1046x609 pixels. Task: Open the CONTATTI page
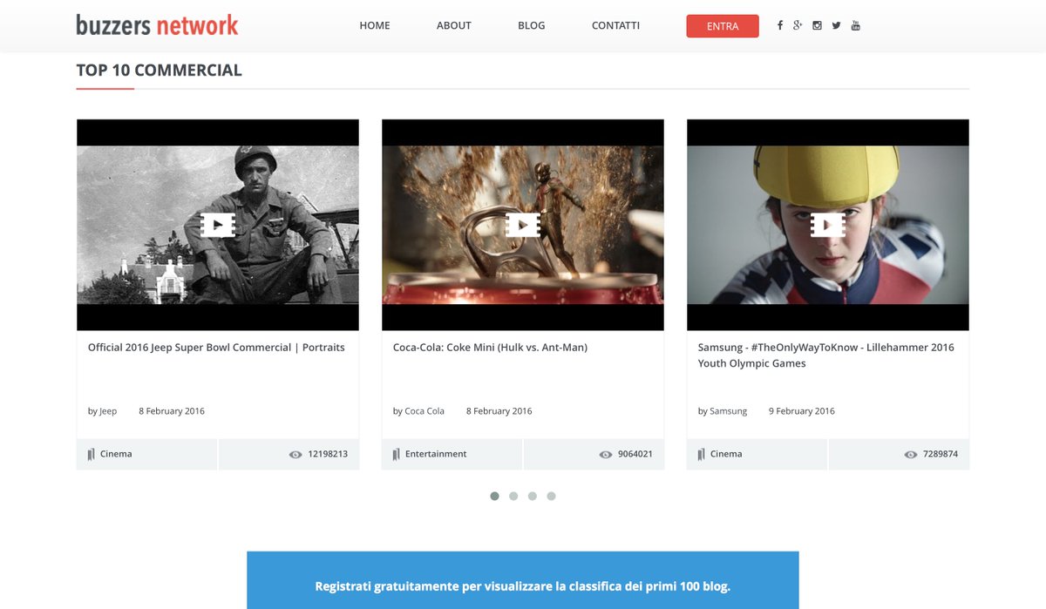click(x=615, y=25)
